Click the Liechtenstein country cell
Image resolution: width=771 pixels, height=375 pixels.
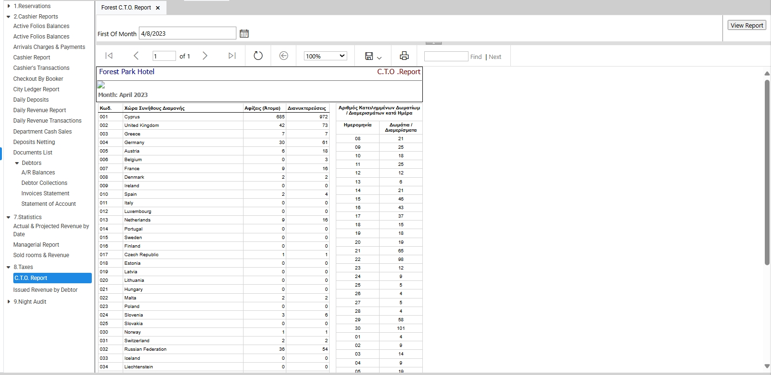[x=183, y=367]
